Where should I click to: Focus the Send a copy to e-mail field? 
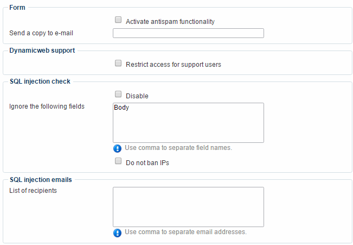click(x=188, y=33)
